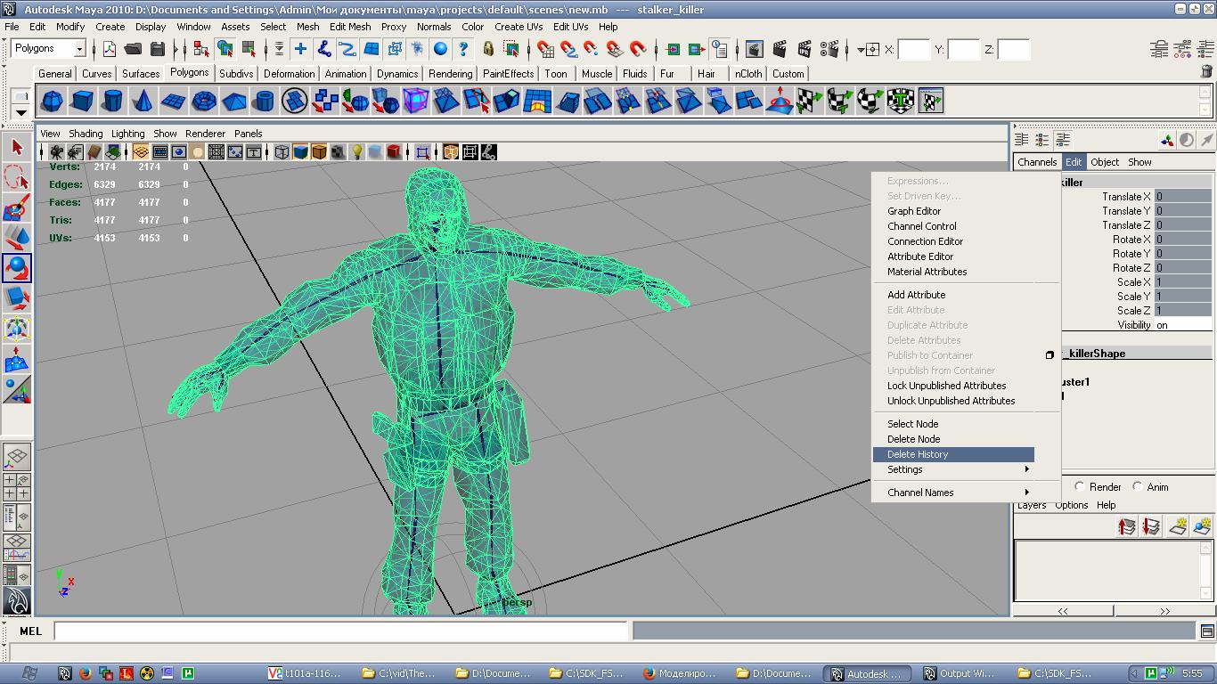Click the Translate X value field
Image resolution: width=1217 pixels, height=684 pixels.
click(1182, 197)
